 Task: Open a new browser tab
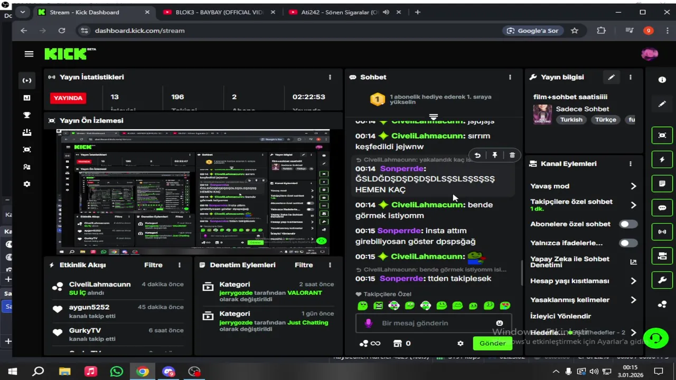(418, 12)
